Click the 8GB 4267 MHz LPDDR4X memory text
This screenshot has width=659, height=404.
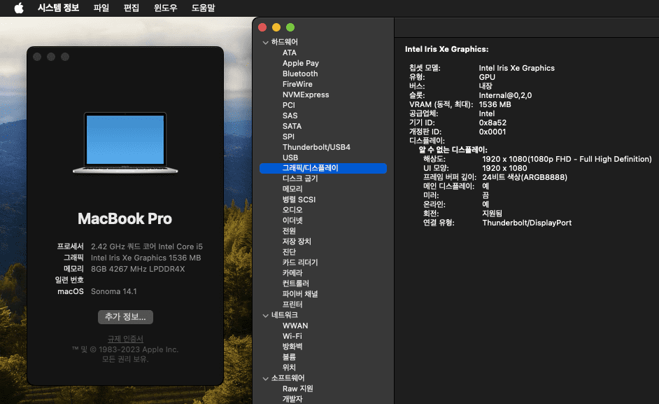pos(138,269)
